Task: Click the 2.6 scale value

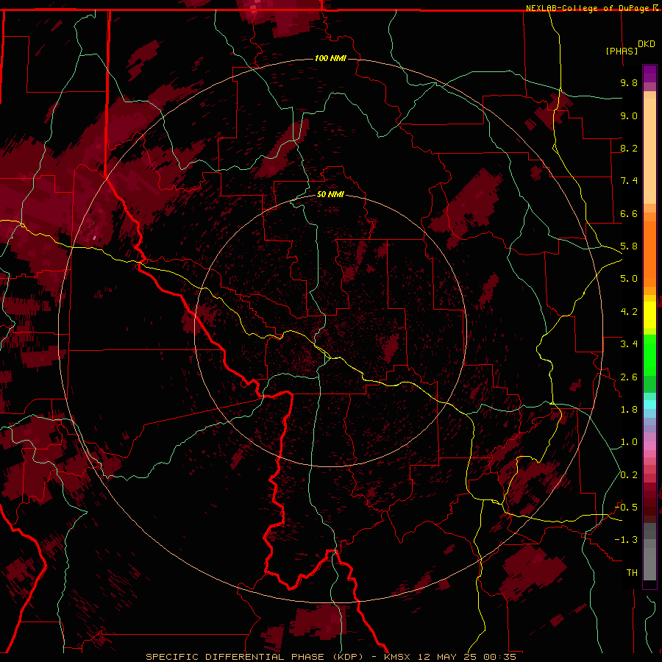Action: [629, 377]
